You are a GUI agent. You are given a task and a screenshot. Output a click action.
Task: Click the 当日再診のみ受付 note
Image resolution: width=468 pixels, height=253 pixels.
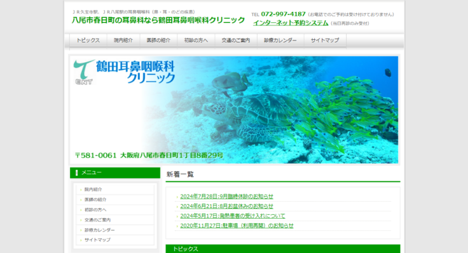(x=350, y=23)
